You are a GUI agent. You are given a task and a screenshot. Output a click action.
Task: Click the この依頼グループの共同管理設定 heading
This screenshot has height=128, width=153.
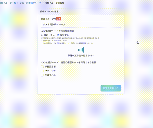coord(57,31)
